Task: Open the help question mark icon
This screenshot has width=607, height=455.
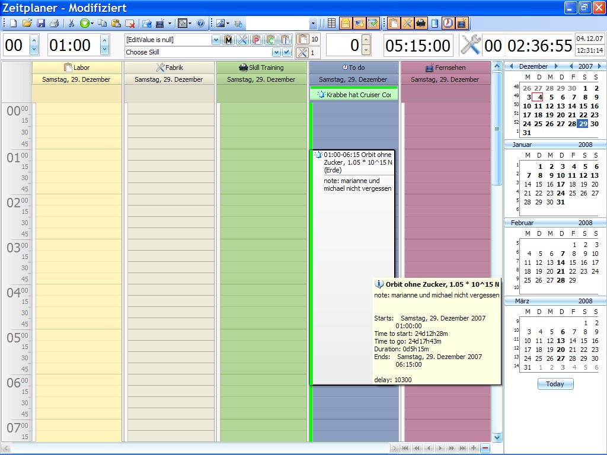Action: pyautogui.click(x=200, y=24)
